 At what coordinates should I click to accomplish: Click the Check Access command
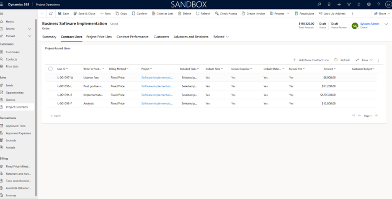coord(217,13)
